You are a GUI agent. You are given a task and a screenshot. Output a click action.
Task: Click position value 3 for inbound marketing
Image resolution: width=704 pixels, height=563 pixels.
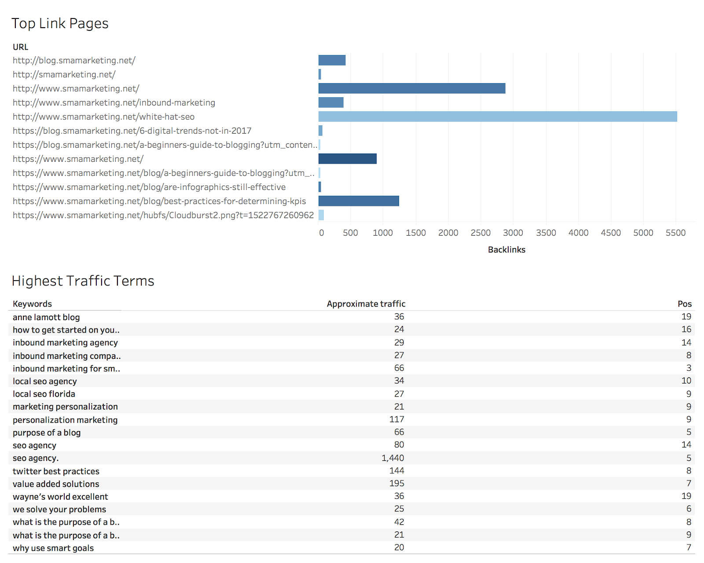click(689, 368)
